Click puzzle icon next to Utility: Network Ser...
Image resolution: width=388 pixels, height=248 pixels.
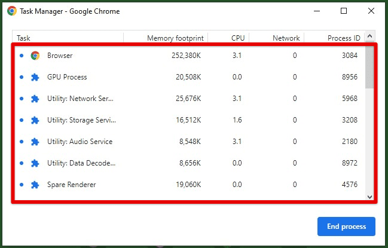(35, 99)
